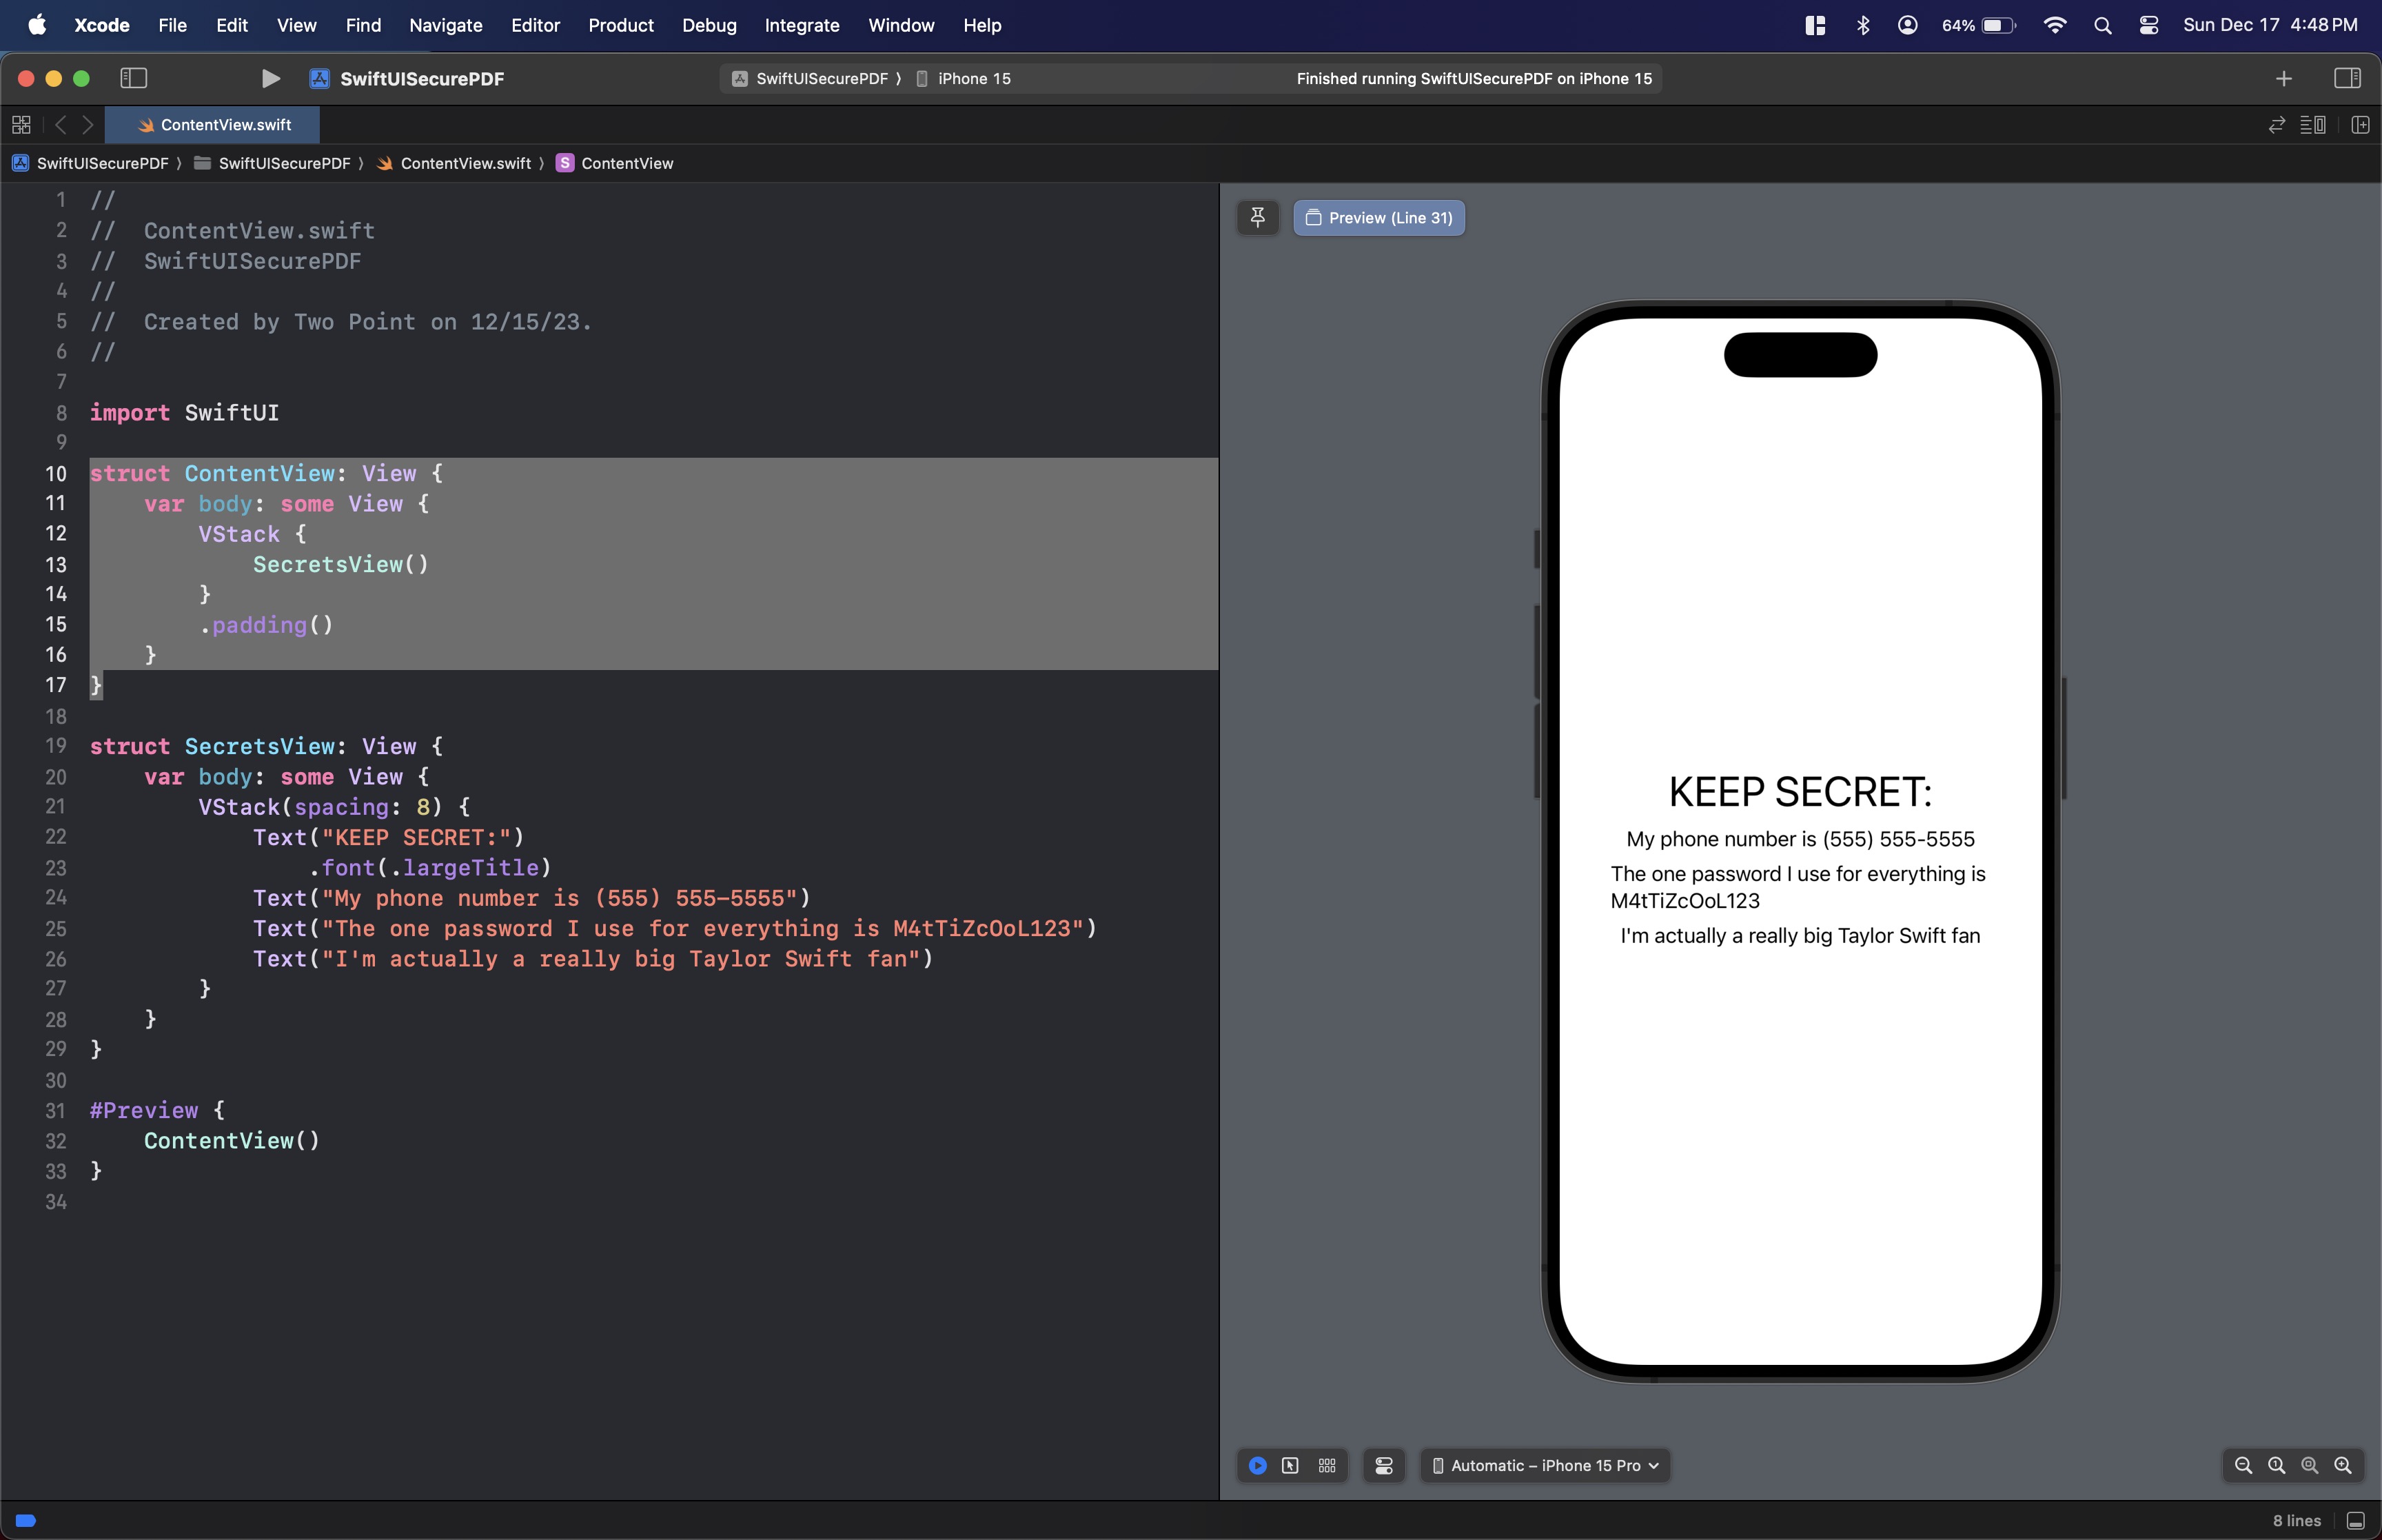
Task: Open the Xcode menu
Action: click(x=102, y=25)
